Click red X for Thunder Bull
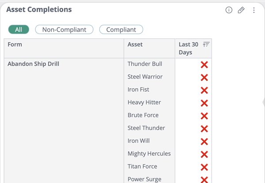265x183 pixels. pyautogui.click(x=204, y=65)
